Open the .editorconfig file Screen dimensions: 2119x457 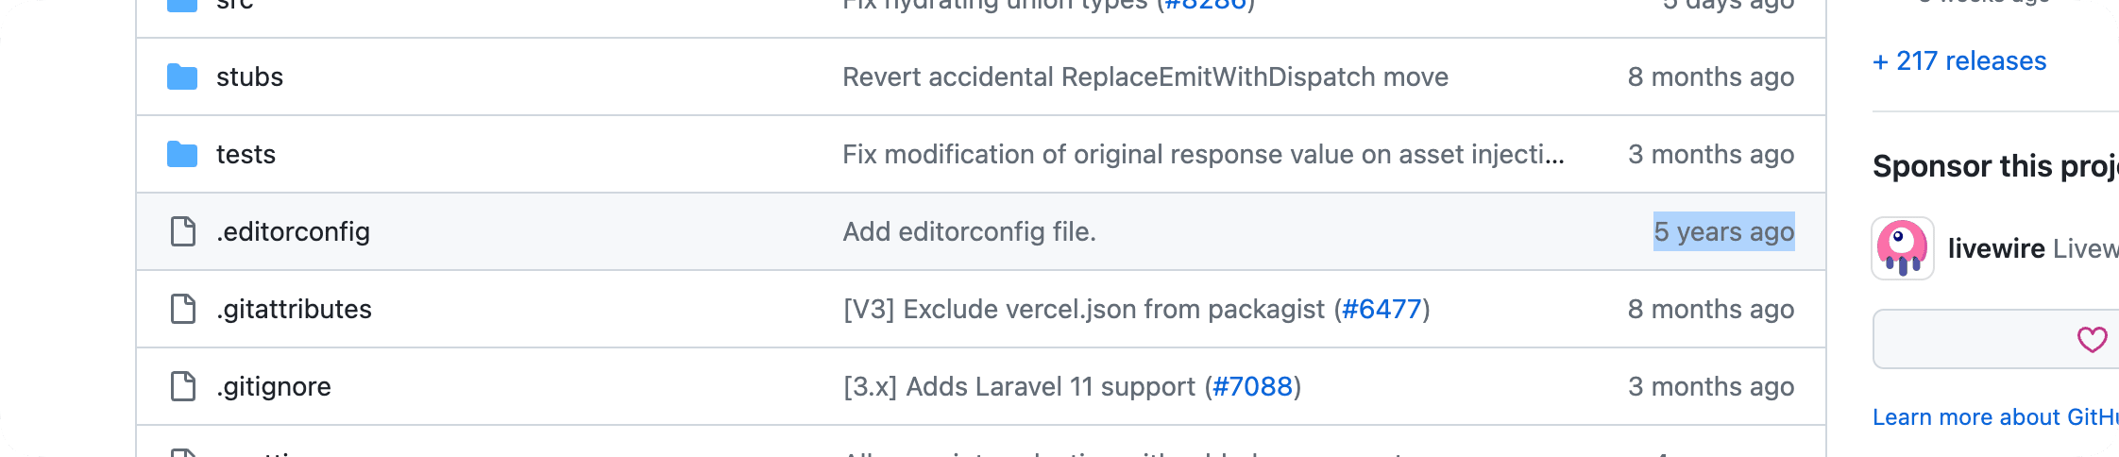tap(293, 231)
